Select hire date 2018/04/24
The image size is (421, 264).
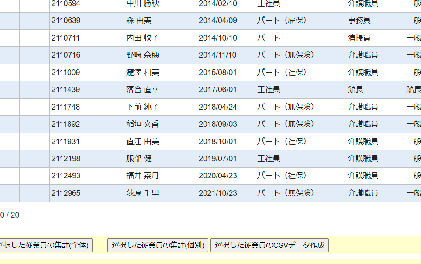(x=217, y=107)
